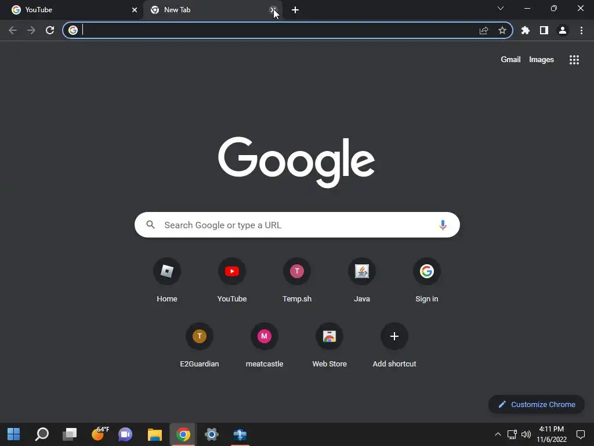Viewport: 594px width, 446px height.
Task: Open File Explorer from taskbar
Action: [x=154, y=434]
